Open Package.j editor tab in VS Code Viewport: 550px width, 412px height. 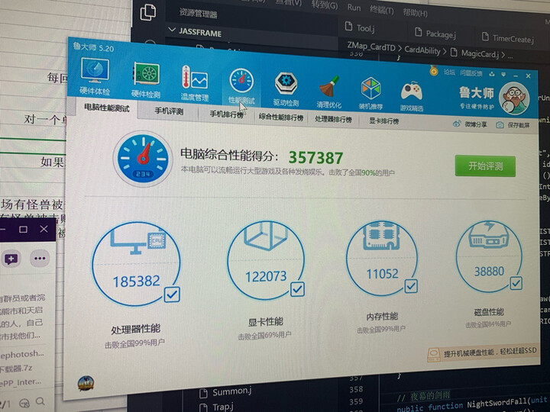pyautogui.click(x=435, y=34)
